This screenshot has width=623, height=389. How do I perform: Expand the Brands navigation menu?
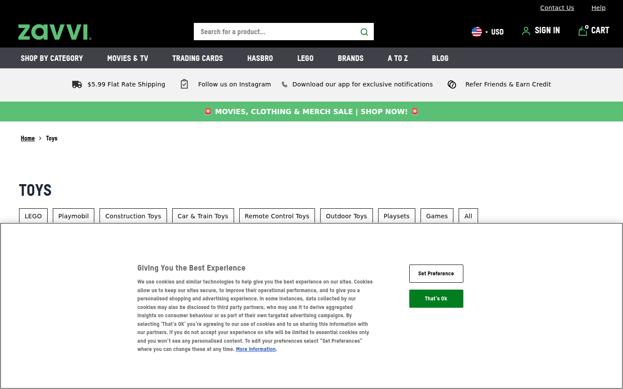tap(350, 58)
